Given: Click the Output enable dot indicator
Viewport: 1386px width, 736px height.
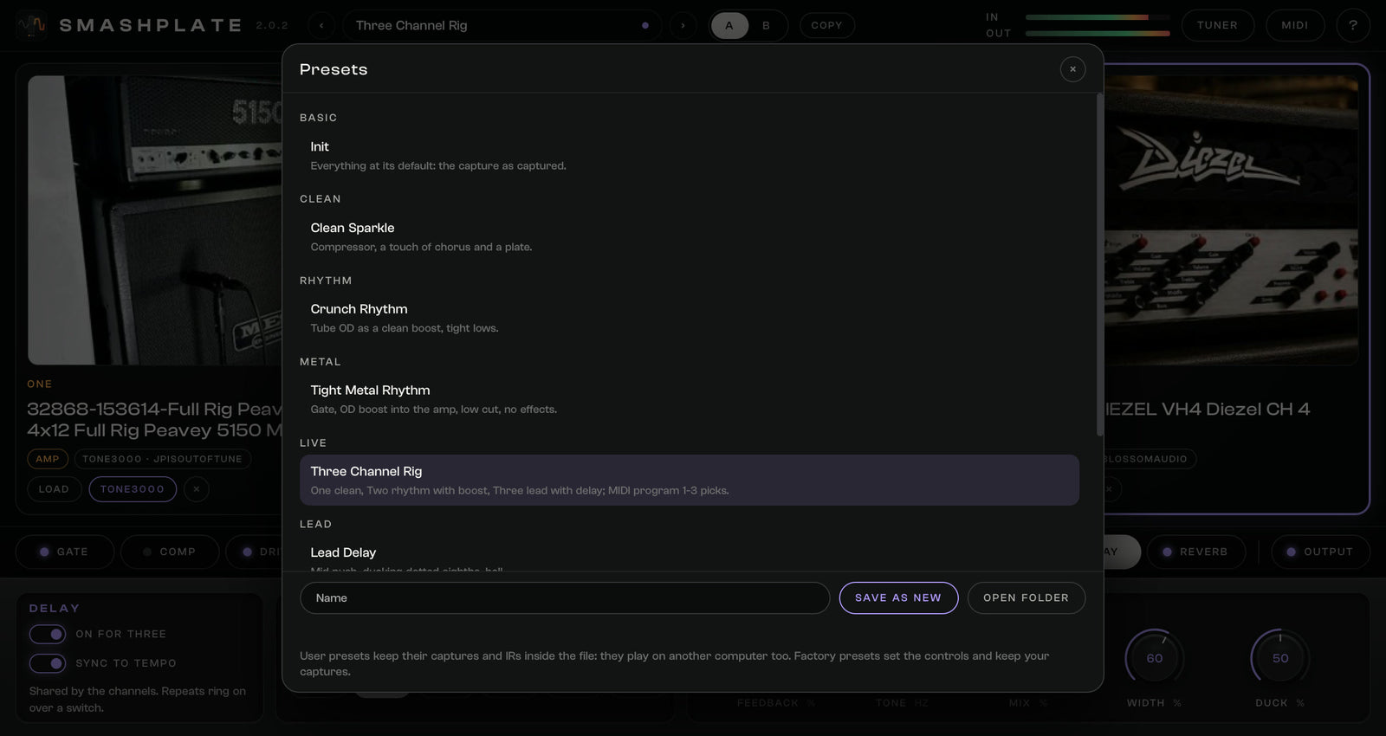Looking at the screenshot, I should (x=1291, y=552).
